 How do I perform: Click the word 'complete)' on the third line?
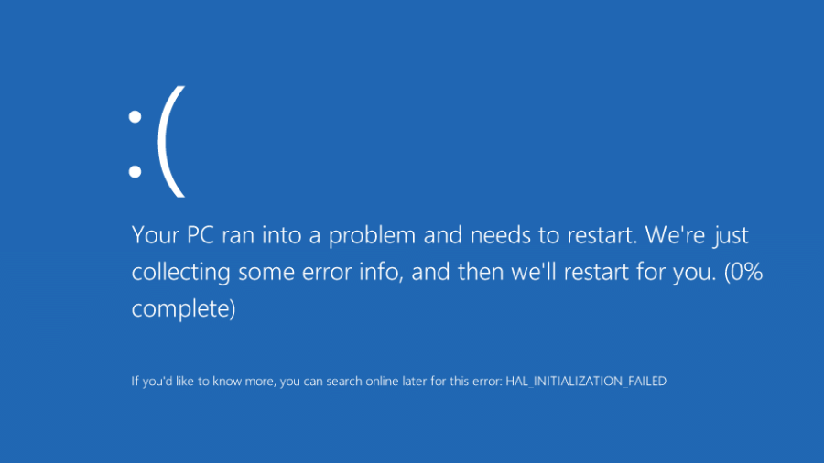coord(183,309)
